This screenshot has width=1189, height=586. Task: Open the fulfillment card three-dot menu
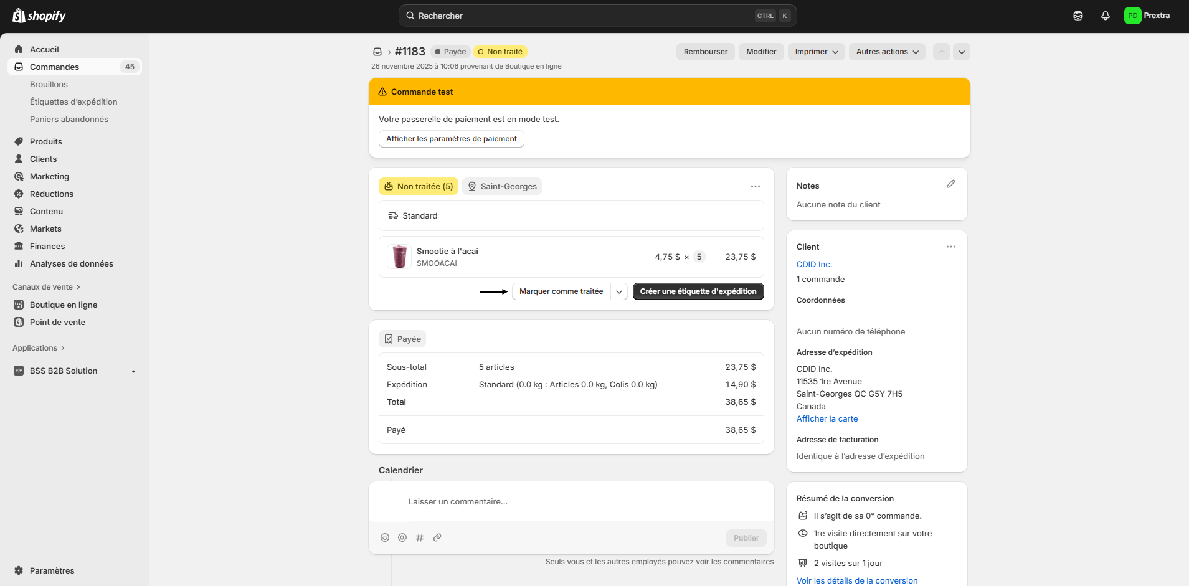(x=755, y=186)
